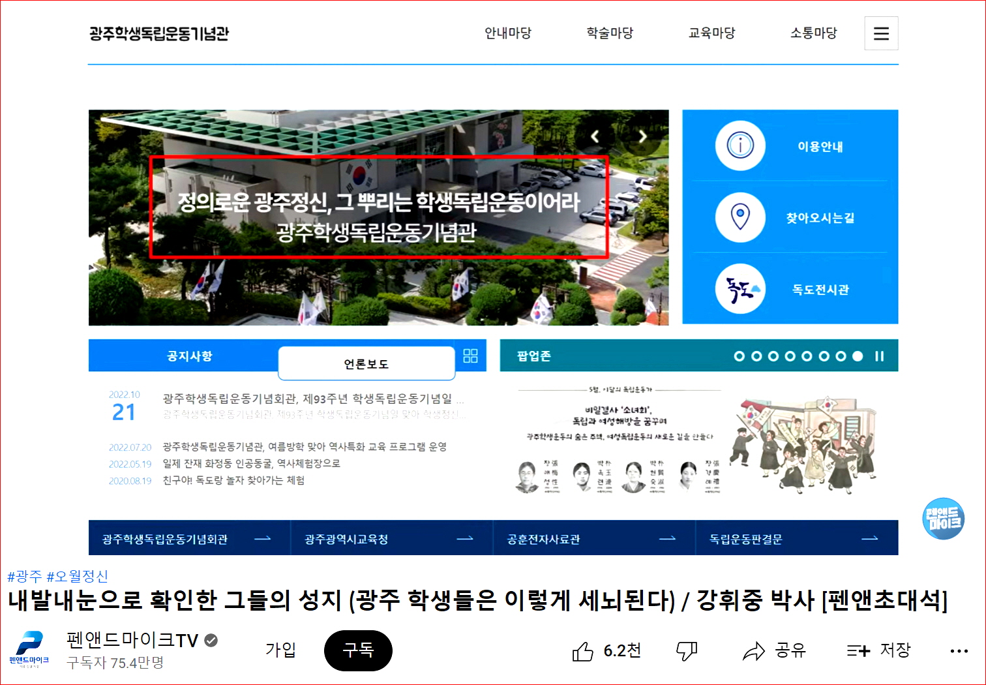Click the 이용안내 info icon

tap(740, 145)
